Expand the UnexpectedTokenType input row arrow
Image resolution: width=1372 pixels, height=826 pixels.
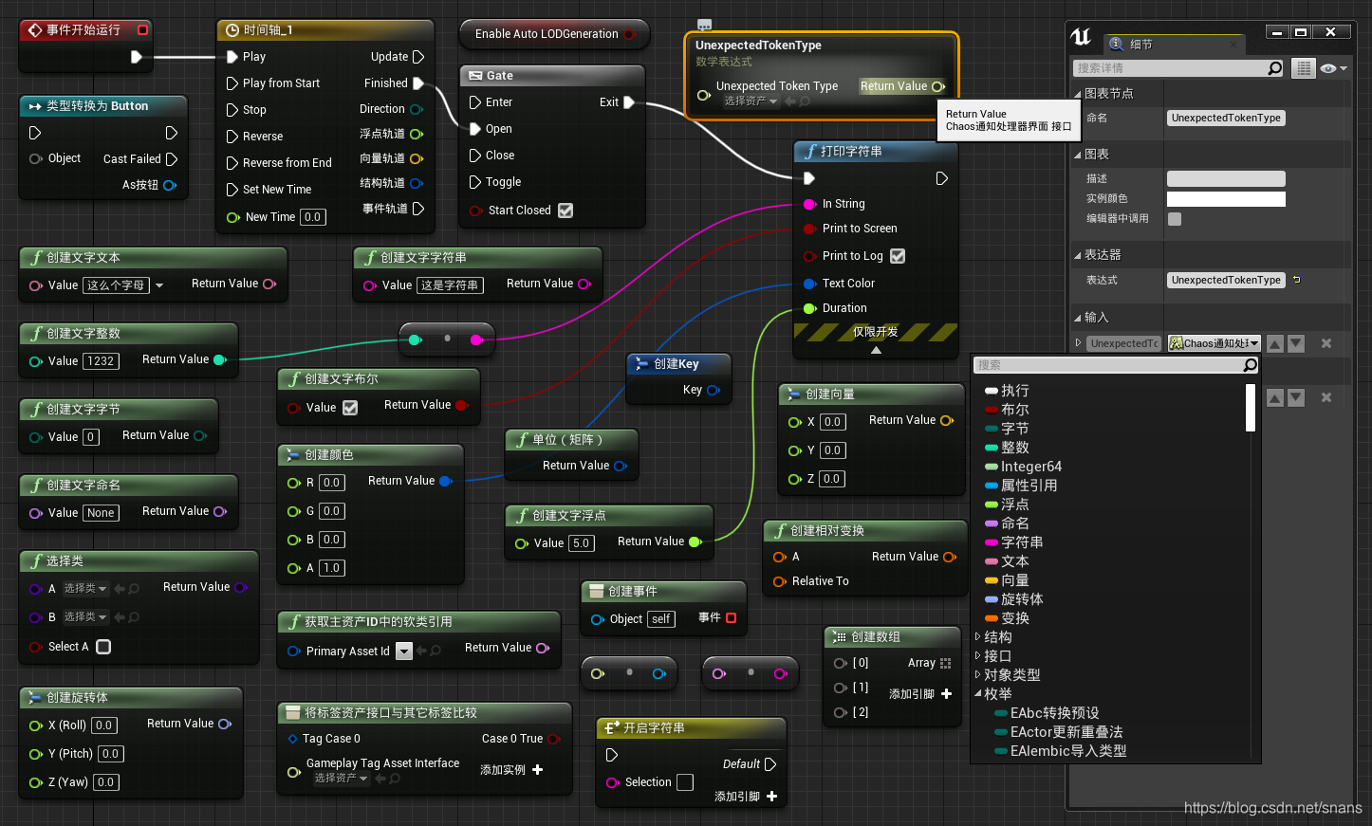[1078, 343]
